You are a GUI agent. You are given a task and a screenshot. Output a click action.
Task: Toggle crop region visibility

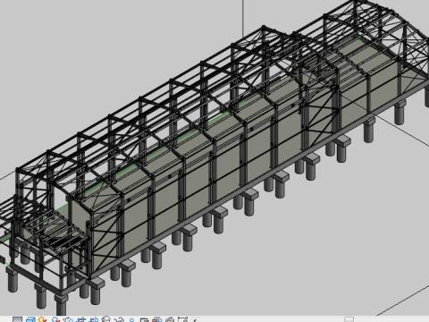point(94,320)
